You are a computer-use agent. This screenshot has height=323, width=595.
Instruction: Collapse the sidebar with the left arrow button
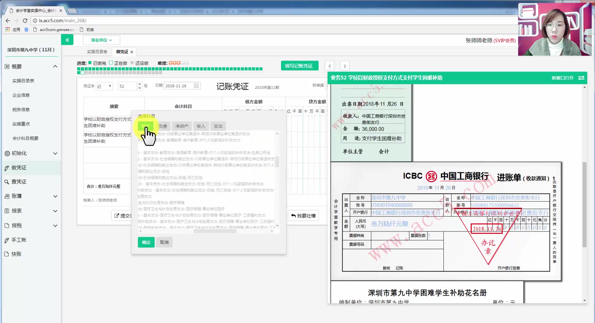pos(67,40)
